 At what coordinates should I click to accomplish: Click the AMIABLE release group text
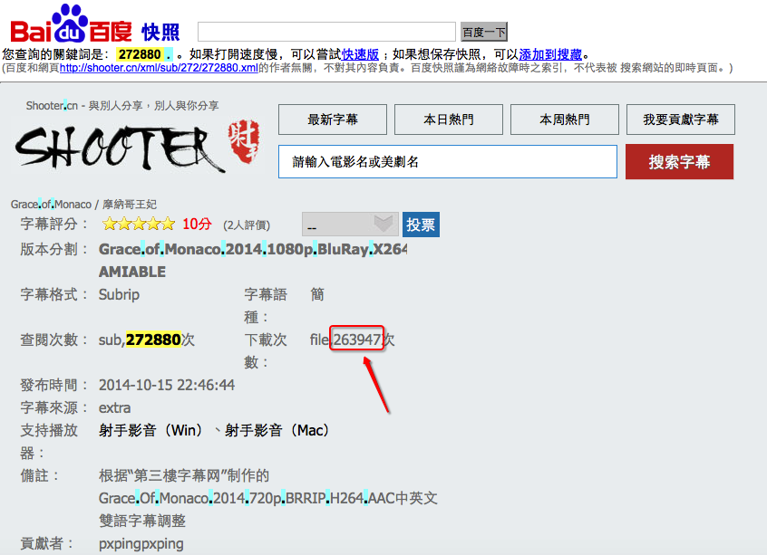point(132,272)
